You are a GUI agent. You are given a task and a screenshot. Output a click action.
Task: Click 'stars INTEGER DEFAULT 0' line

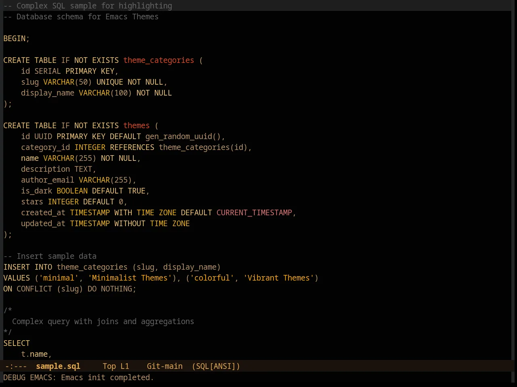(x=74, y=202)
